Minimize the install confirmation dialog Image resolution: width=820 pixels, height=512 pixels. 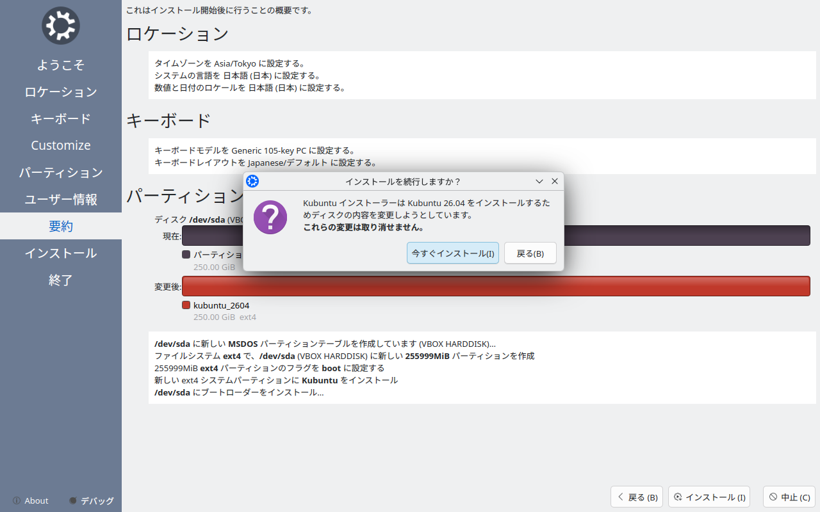(x=539, y=181)
